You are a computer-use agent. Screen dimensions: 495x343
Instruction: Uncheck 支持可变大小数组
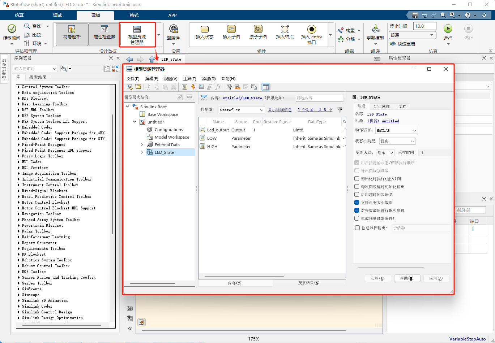pos(357,202)
